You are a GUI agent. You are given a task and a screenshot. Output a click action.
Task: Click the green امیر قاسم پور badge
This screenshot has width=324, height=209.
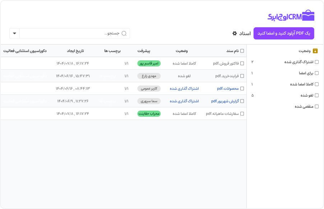(x=149, y=63)
